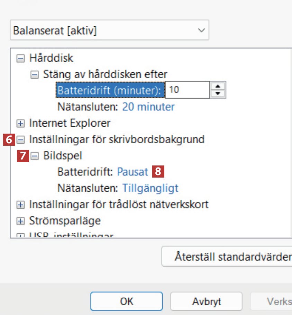
Task: Increase battery minutes with up arrow
Action: (x=218, y=86)
